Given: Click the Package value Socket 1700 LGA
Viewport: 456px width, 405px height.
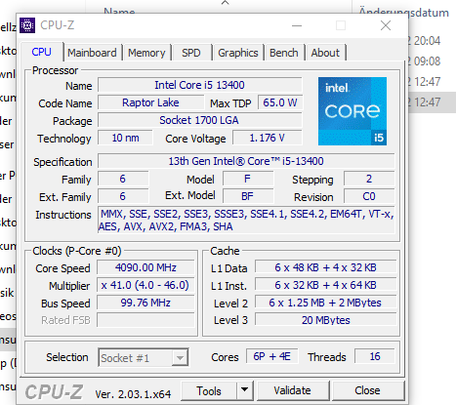Looking at the screenshot, I should pyautogui.click(x=200, y=120).
